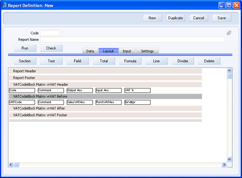242x178 pixels.
Task: Insert a Divider
Action: coord(183,61)
